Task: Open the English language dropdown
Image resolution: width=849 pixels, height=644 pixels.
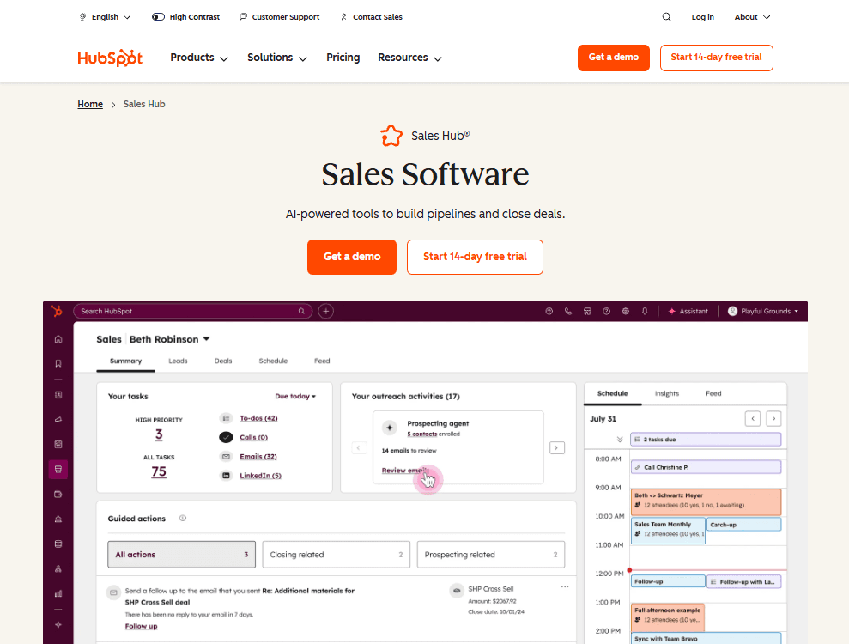Action: pos(105,17)
